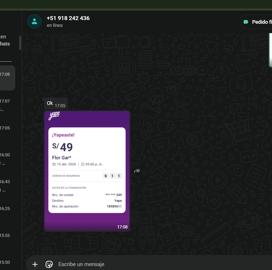Image resolution: width=272 pixels, height=270 pixels.
Task: Open the attach menu plus icon
Action: 35,264
